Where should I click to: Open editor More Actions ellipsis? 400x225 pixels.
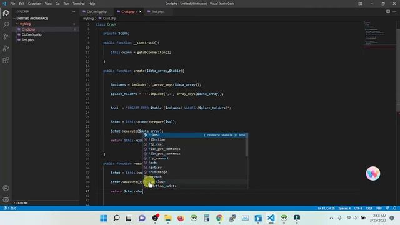(394, 11)
